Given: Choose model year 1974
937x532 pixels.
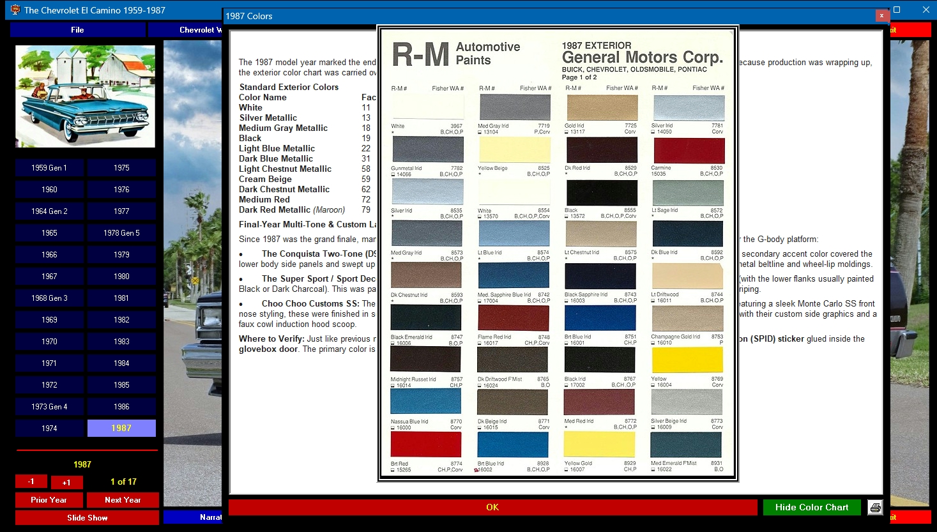Looking at the screenshot, I should coord(49,429).
